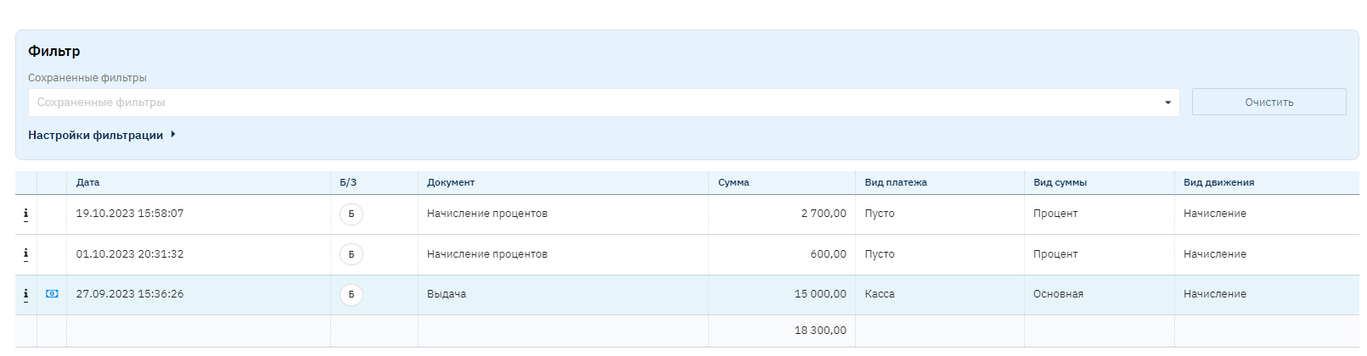Sort by Сумма column header
Image resolution: width=1367 pixels, height=356 pixels.
click(734, 182)
